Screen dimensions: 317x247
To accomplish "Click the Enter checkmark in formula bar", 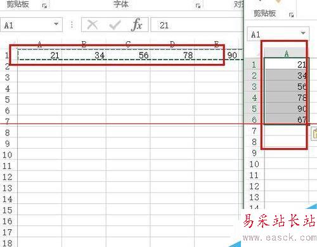I will click(x=115, y=25).
